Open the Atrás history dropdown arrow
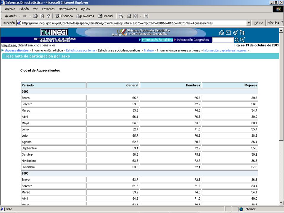The width and height of the screenshot is (284, 213). (20, 16)
